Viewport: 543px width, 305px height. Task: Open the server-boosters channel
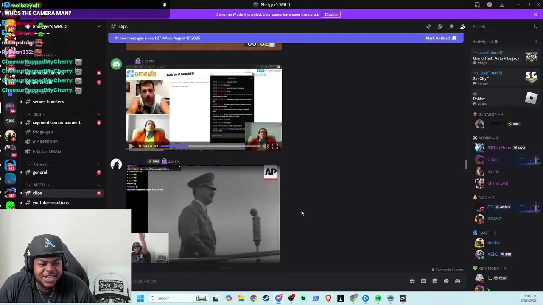(63, 102)
